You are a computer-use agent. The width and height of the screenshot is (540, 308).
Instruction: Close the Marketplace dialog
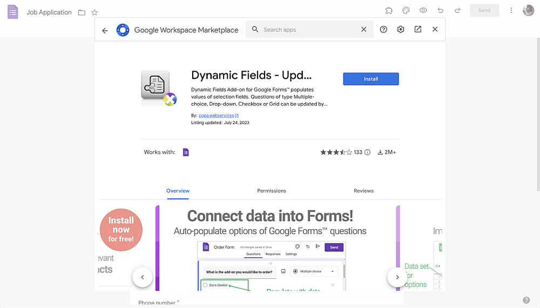coord(435,30)
